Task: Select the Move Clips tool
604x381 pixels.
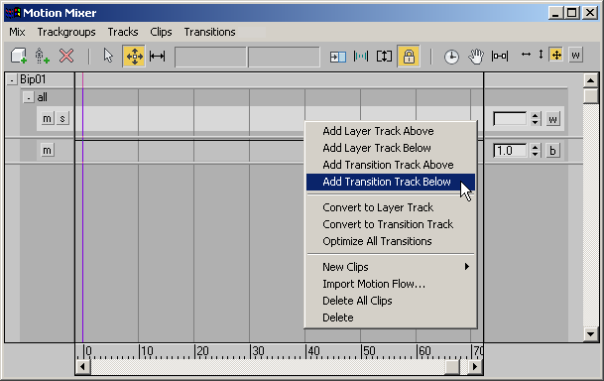Action: click(x=134, y=57)
